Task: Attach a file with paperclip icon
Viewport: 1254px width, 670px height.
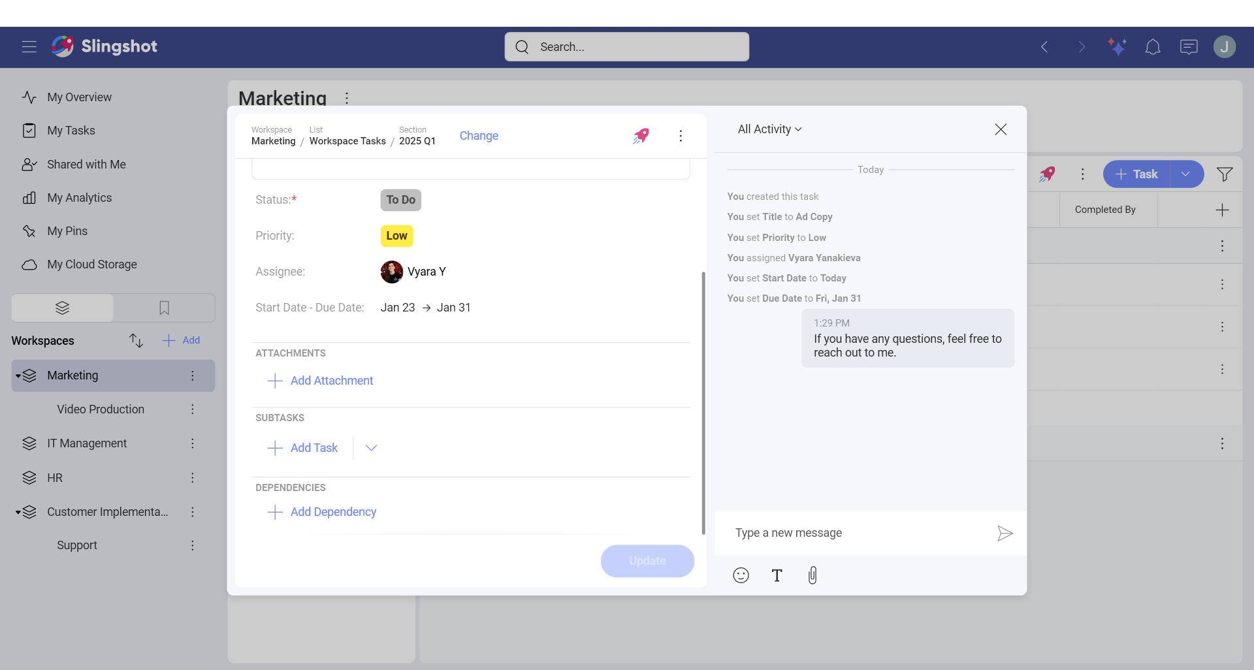Action: point(812,575)
